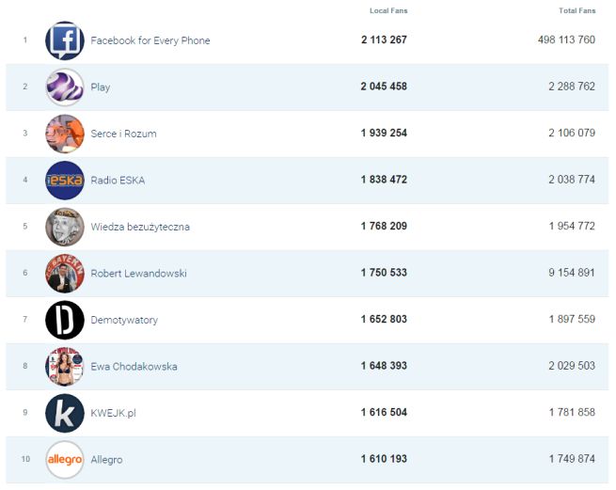Open the Ewa Chodakowska profile picture

click(65, 366)
